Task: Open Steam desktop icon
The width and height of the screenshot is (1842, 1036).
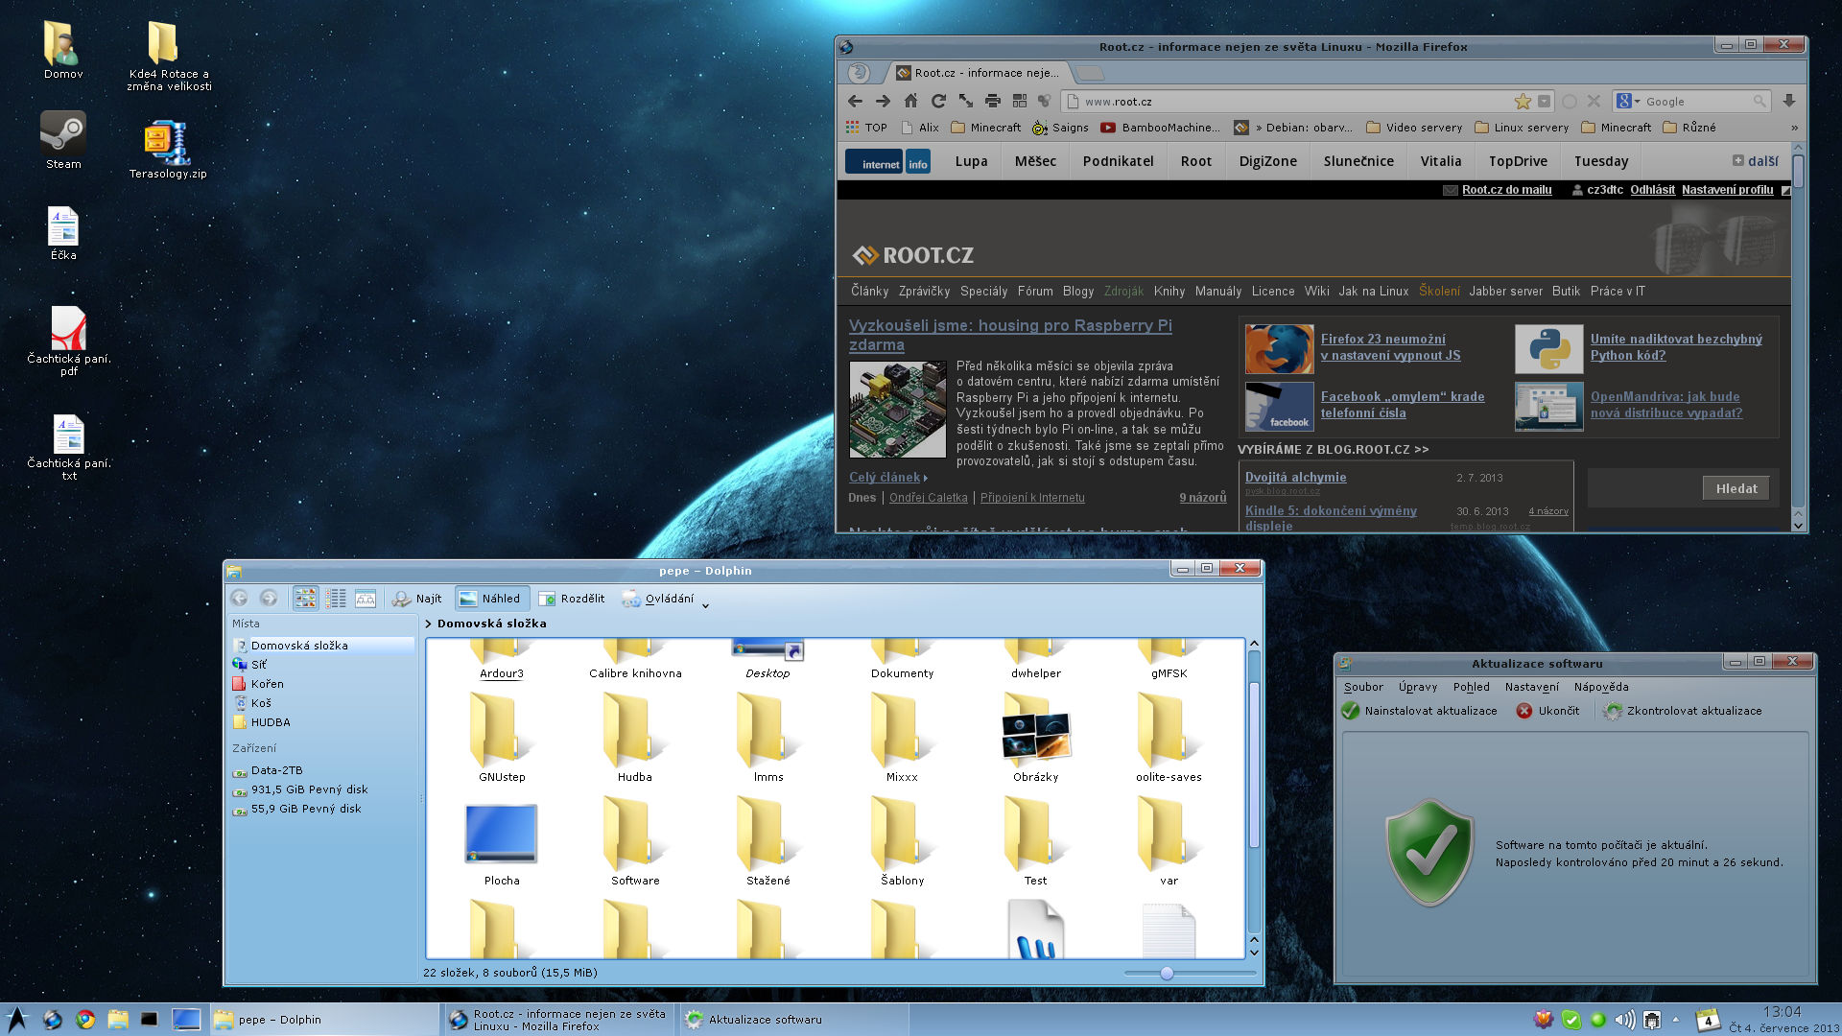Action: pos(63,140)
